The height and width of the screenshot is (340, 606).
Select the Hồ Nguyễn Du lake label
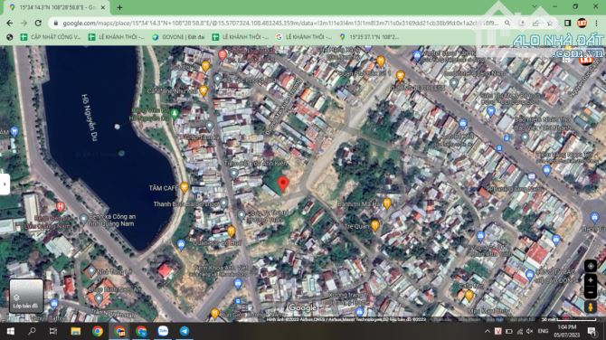(90, 117)
